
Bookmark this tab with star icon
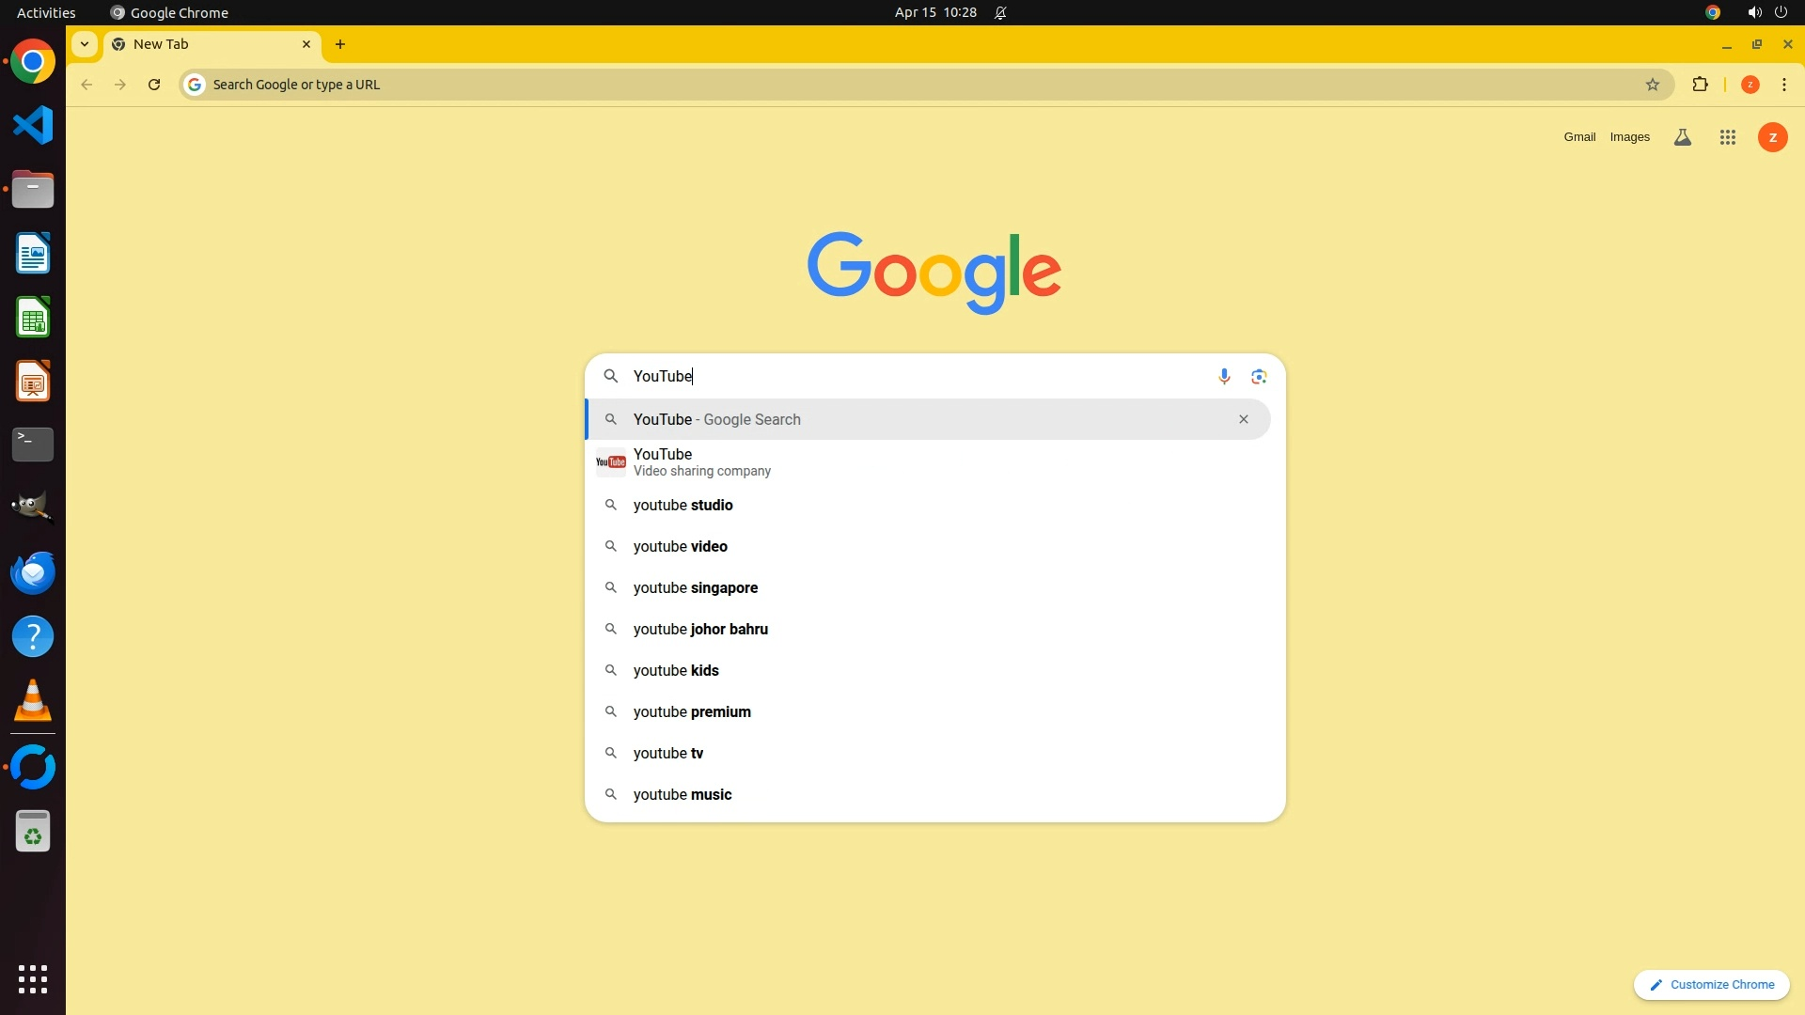point(1653,85)
